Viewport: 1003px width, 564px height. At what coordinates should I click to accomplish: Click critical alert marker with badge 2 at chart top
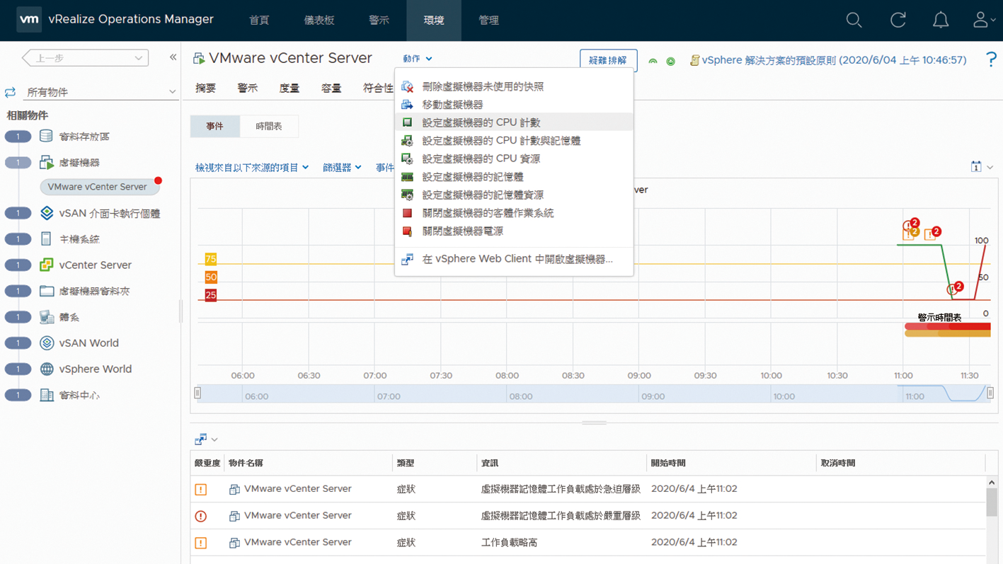910,225
